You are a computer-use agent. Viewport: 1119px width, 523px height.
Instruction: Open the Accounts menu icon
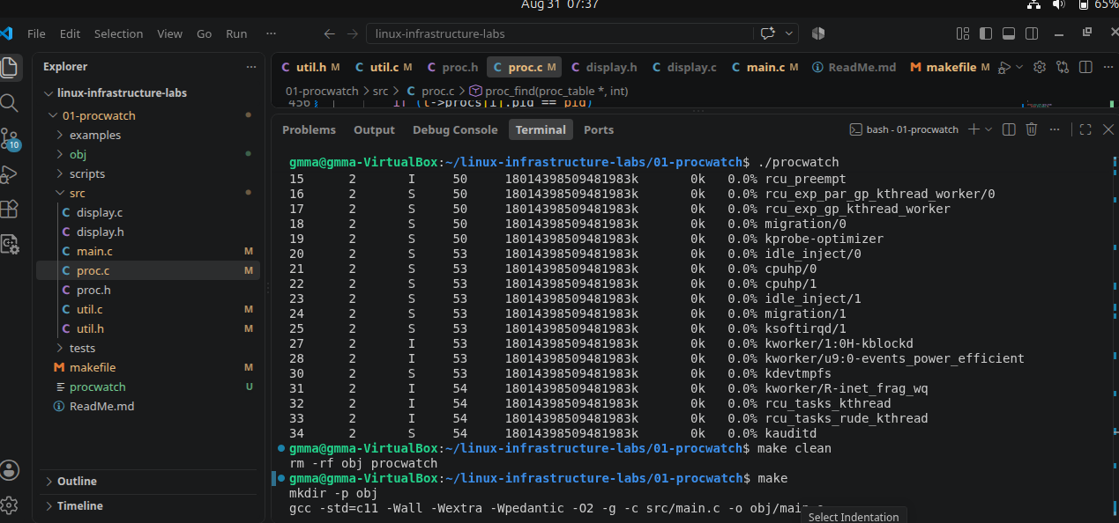coord(10,469)
